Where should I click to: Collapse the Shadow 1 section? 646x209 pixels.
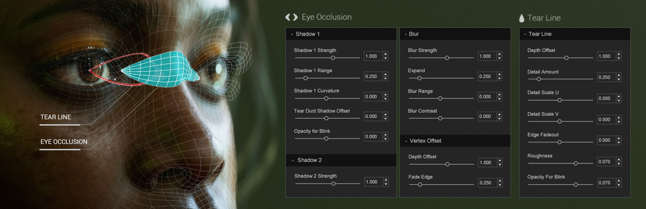[292, 34]
